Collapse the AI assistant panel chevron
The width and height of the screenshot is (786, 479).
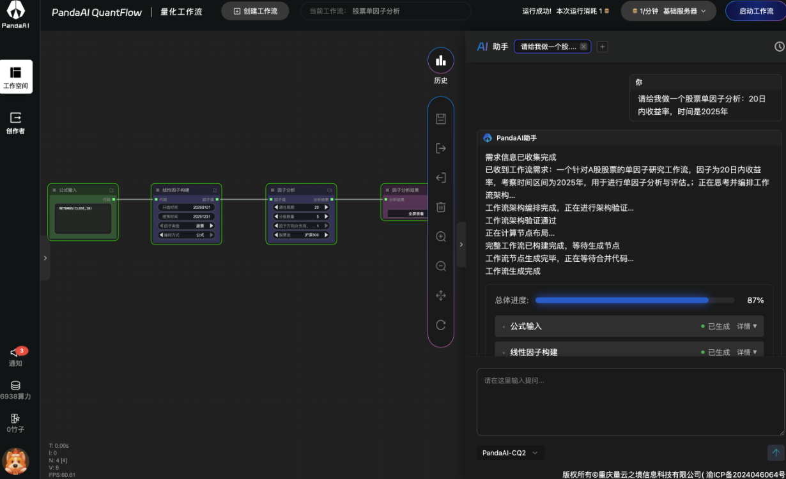point(461,245)
